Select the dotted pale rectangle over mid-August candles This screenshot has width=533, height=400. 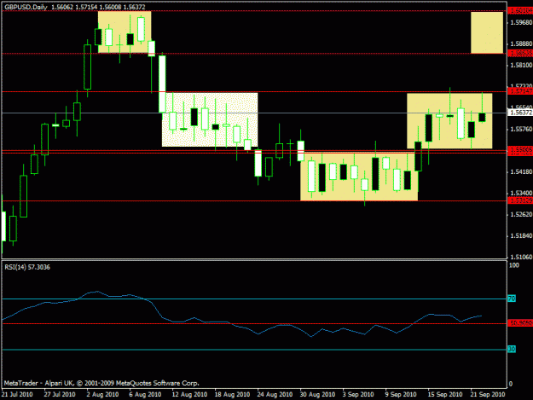[x=210, y=119]
